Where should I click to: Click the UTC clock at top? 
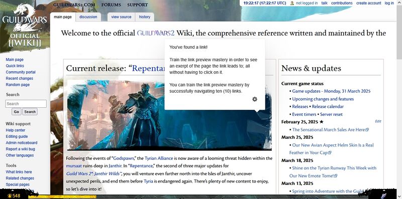[x=265, y=3]
